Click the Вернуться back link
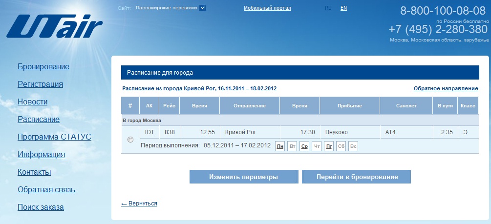 139,204
